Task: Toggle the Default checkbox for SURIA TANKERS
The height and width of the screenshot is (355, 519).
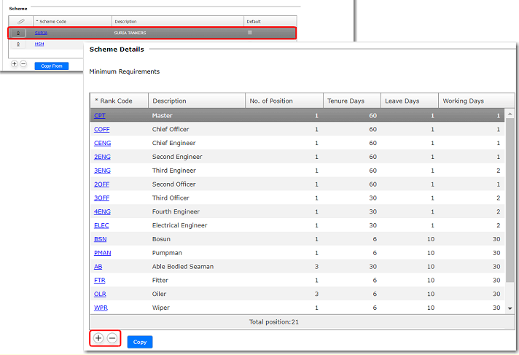Action: [250, 33]
